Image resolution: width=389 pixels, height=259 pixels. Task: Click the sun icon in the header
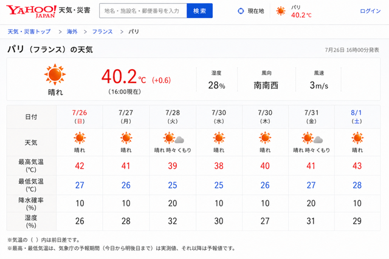pos(281,11)
